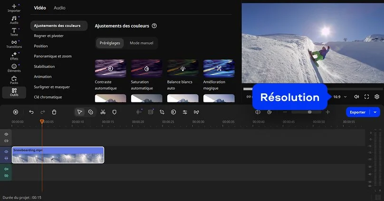Select the Outils sidebar button

pos(14,92)
